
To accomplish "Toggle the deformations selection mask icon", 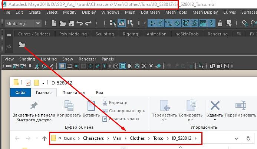I will [x=186, y=23].
